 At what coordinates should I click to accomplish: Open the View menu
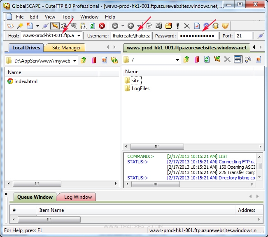[x=50, y=17]
